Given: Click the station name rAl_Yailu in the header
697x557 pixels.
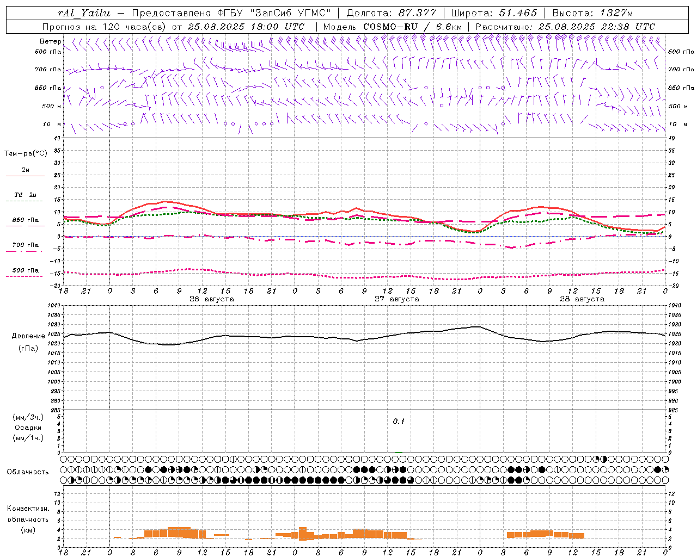Looking at the screenshot, I should tap(84, 13).
